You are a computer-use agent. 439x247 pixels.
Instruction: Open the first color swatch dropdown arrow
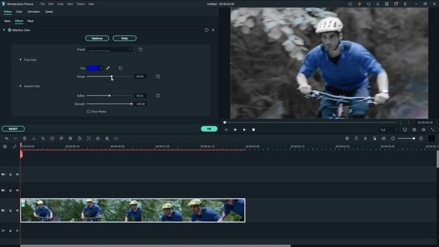[102, 68]
